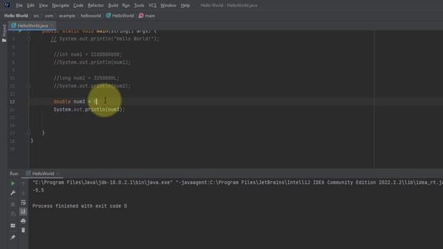Click the grayed Stop process icon
This screenshot has height=249, width=443.
[x=13, y=204]
